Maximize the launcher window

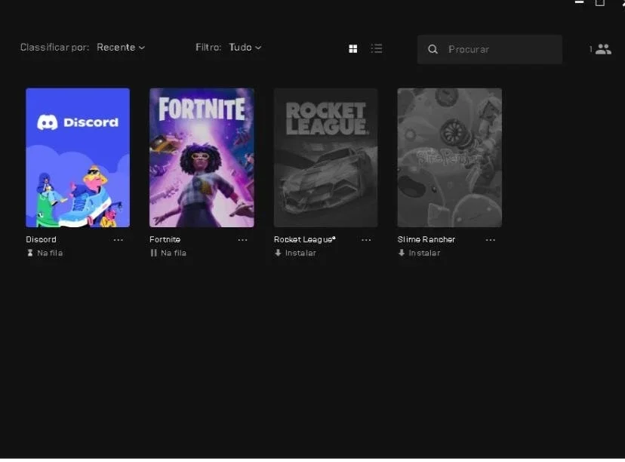600,2
